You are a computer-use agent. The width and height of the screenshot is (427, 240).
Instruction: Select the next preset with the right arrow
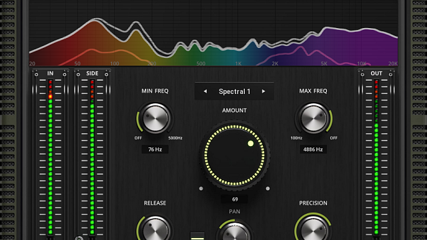pos(264,91)
